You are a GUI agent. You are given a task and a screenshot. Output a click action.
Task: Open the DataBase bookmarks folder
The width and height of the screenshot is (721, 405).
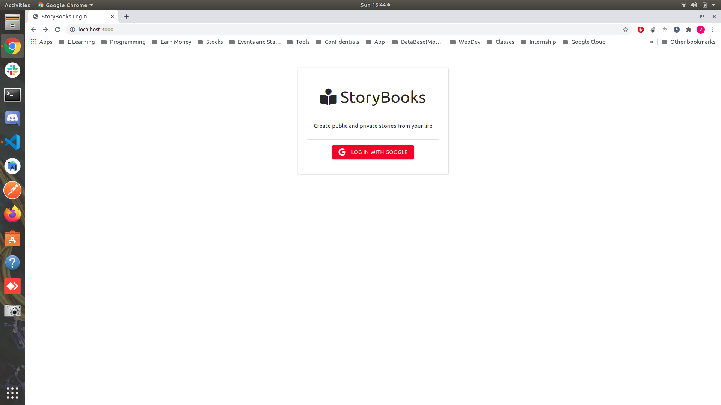tap(418, 42)
